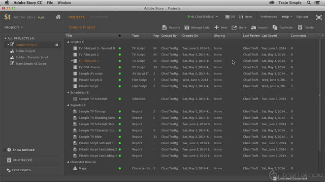325x182 pixels.
Task: Toggle status dot for Paladin Script(1)
Action: coord(120,80)
